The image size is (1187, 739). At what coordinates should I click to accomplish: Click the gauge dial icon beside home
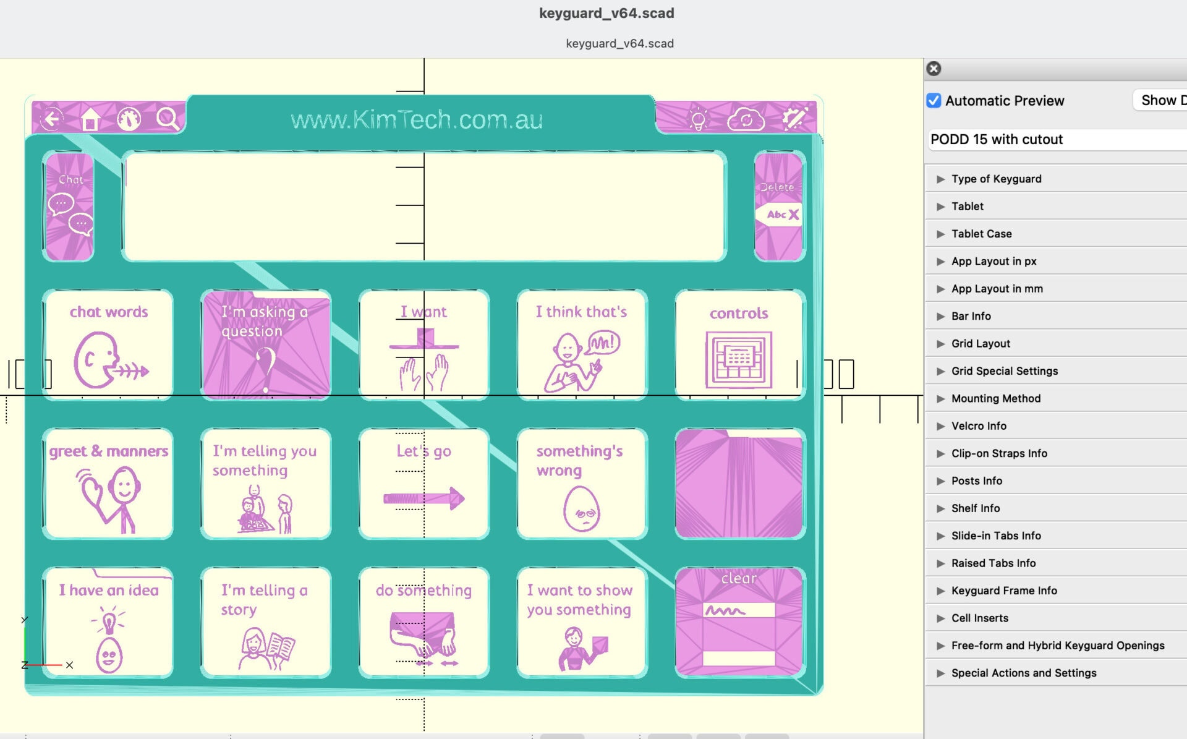129,119
